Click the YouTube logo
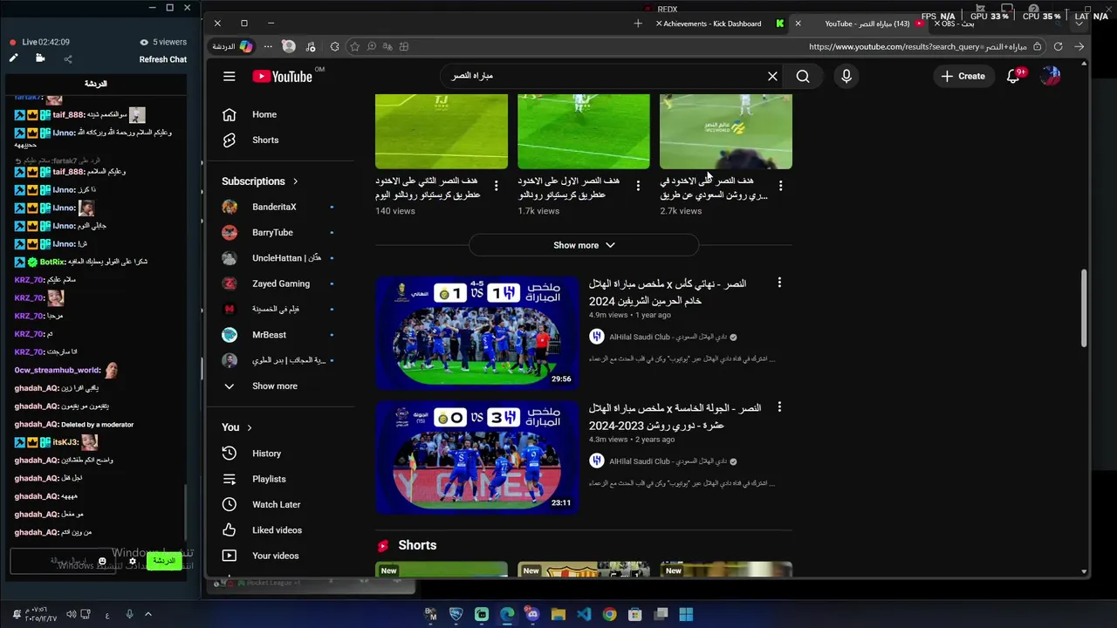 [x=282, y=76]
